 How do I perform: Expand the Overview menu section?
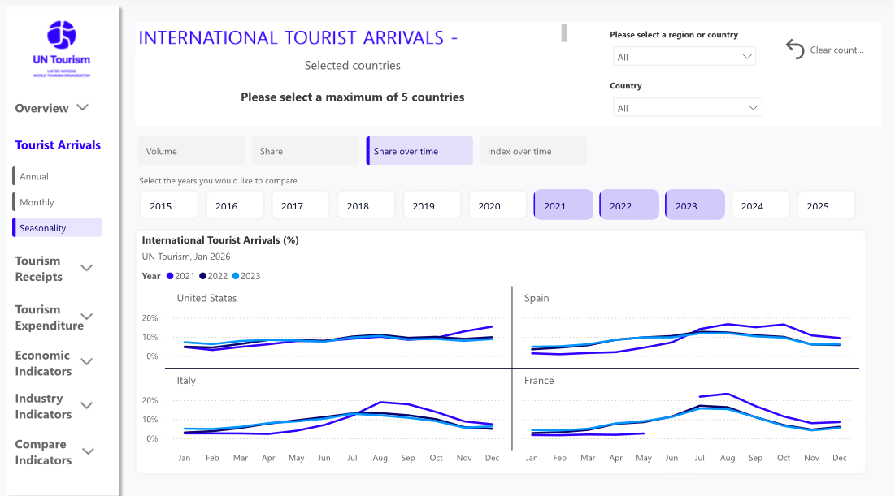(82, 108)
